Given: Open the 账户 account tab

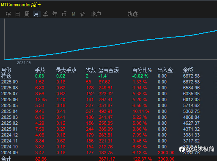Looking at the screenshot, I should [96, 14].
